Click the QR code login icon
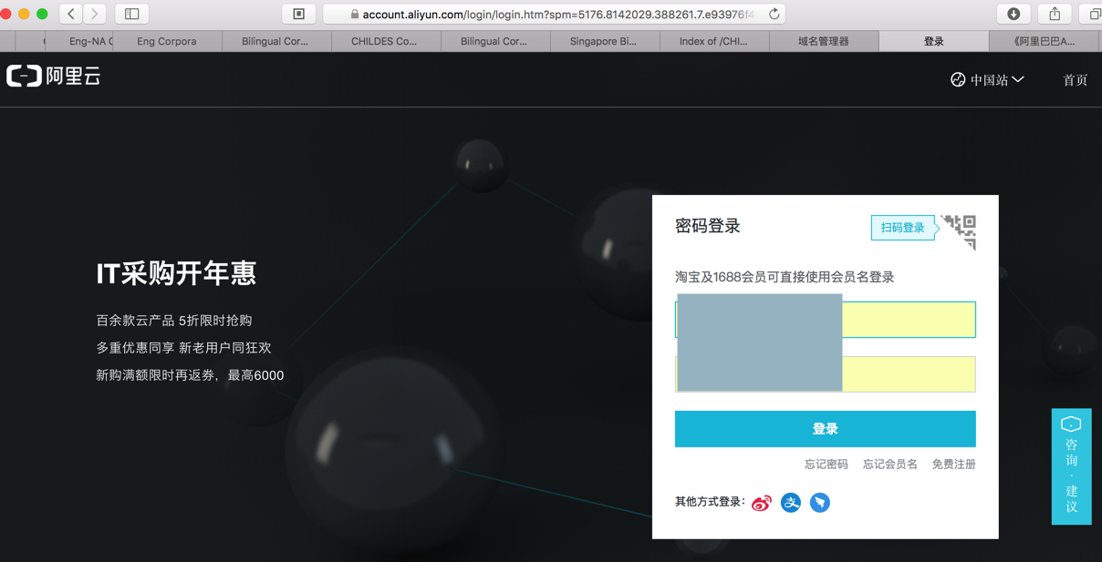This screenshot has width=1102, height=562. point(959,231)
